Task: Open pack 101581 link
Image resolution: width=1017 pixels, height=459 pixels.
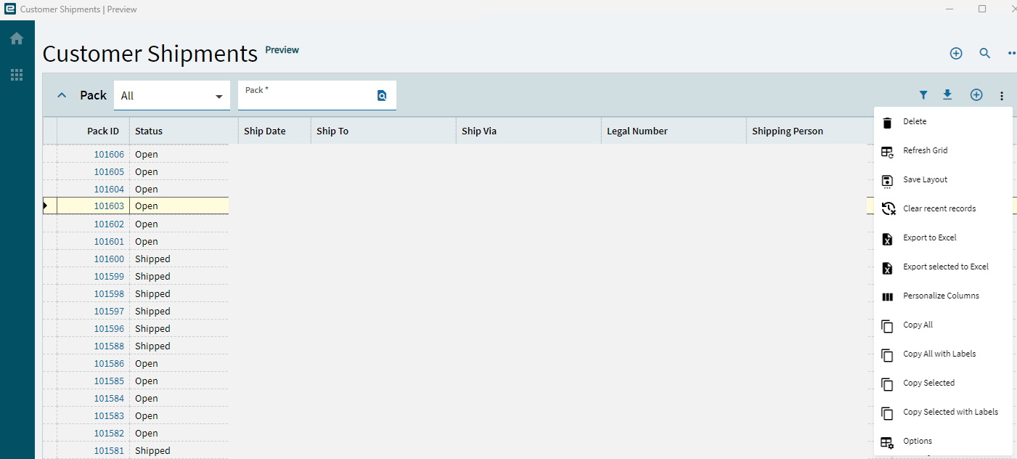Action: pos(109,450)
